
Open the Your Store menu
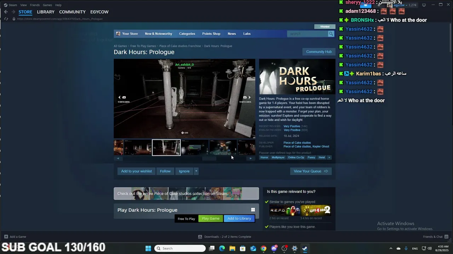[130, 34]
